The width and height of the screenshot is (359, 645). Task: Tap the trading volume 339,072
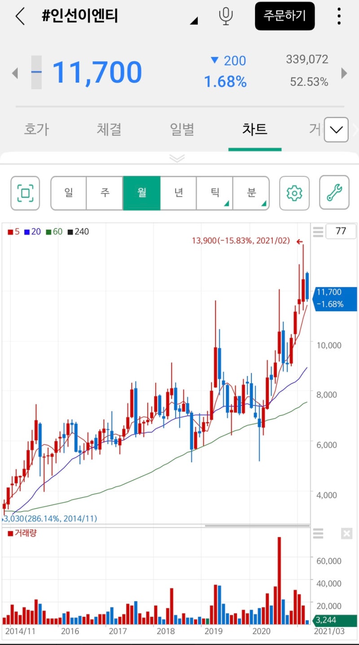307,59
